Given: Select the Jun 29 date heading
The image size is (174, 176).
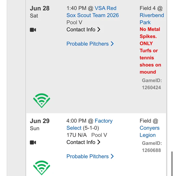Looking at the screenshot, I should pyautogui.click(x=40, y=121).
